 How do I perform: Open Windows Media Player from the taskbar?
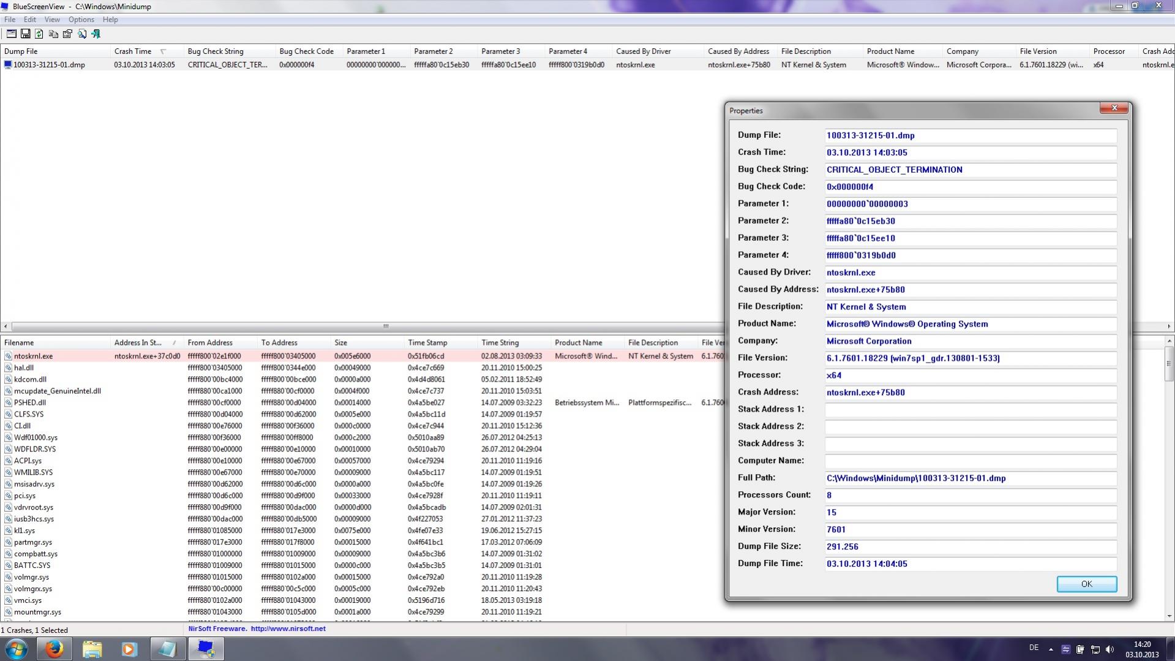click(129, 649)
